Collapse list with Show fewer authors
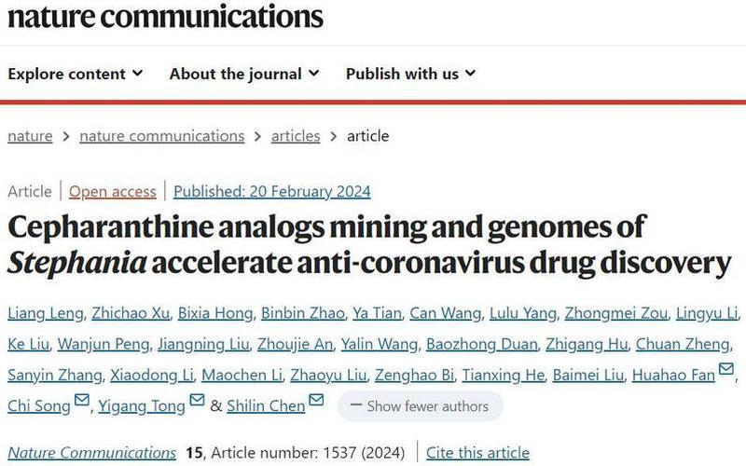 click(x=420, y=405)
